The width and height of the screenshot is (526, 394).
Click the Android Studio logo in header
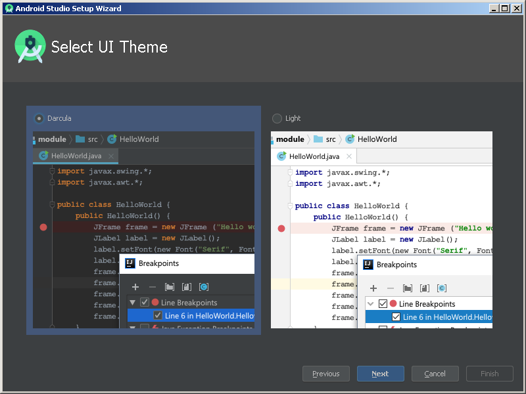30,46
